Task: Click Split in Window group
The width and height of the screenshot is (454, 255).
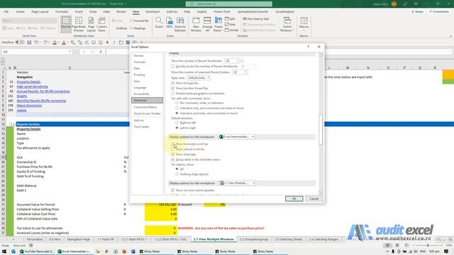Action: tap(230, 19)
